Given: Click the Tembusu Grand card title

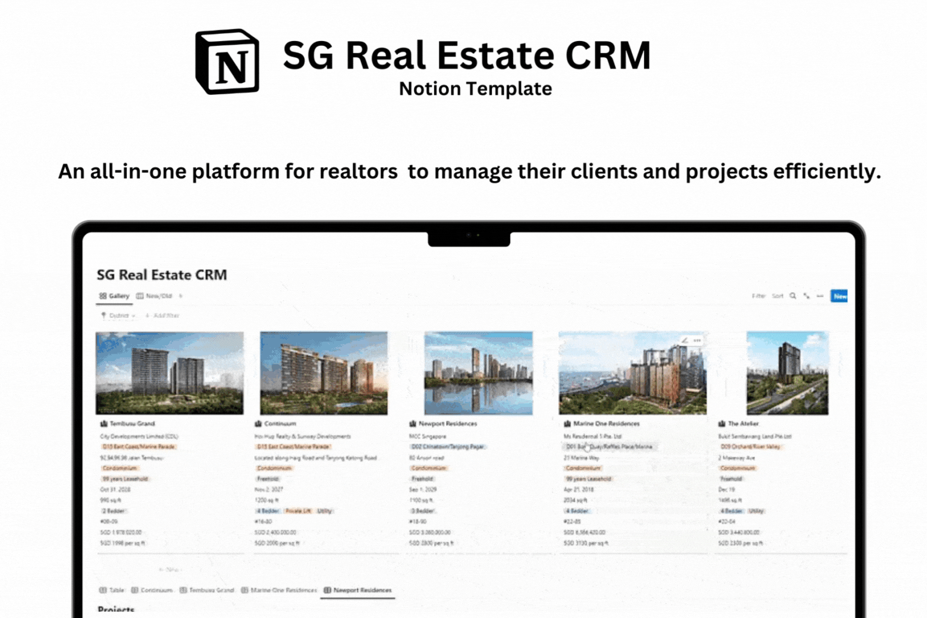Looking at the screenshot, I should click(132, 424).
